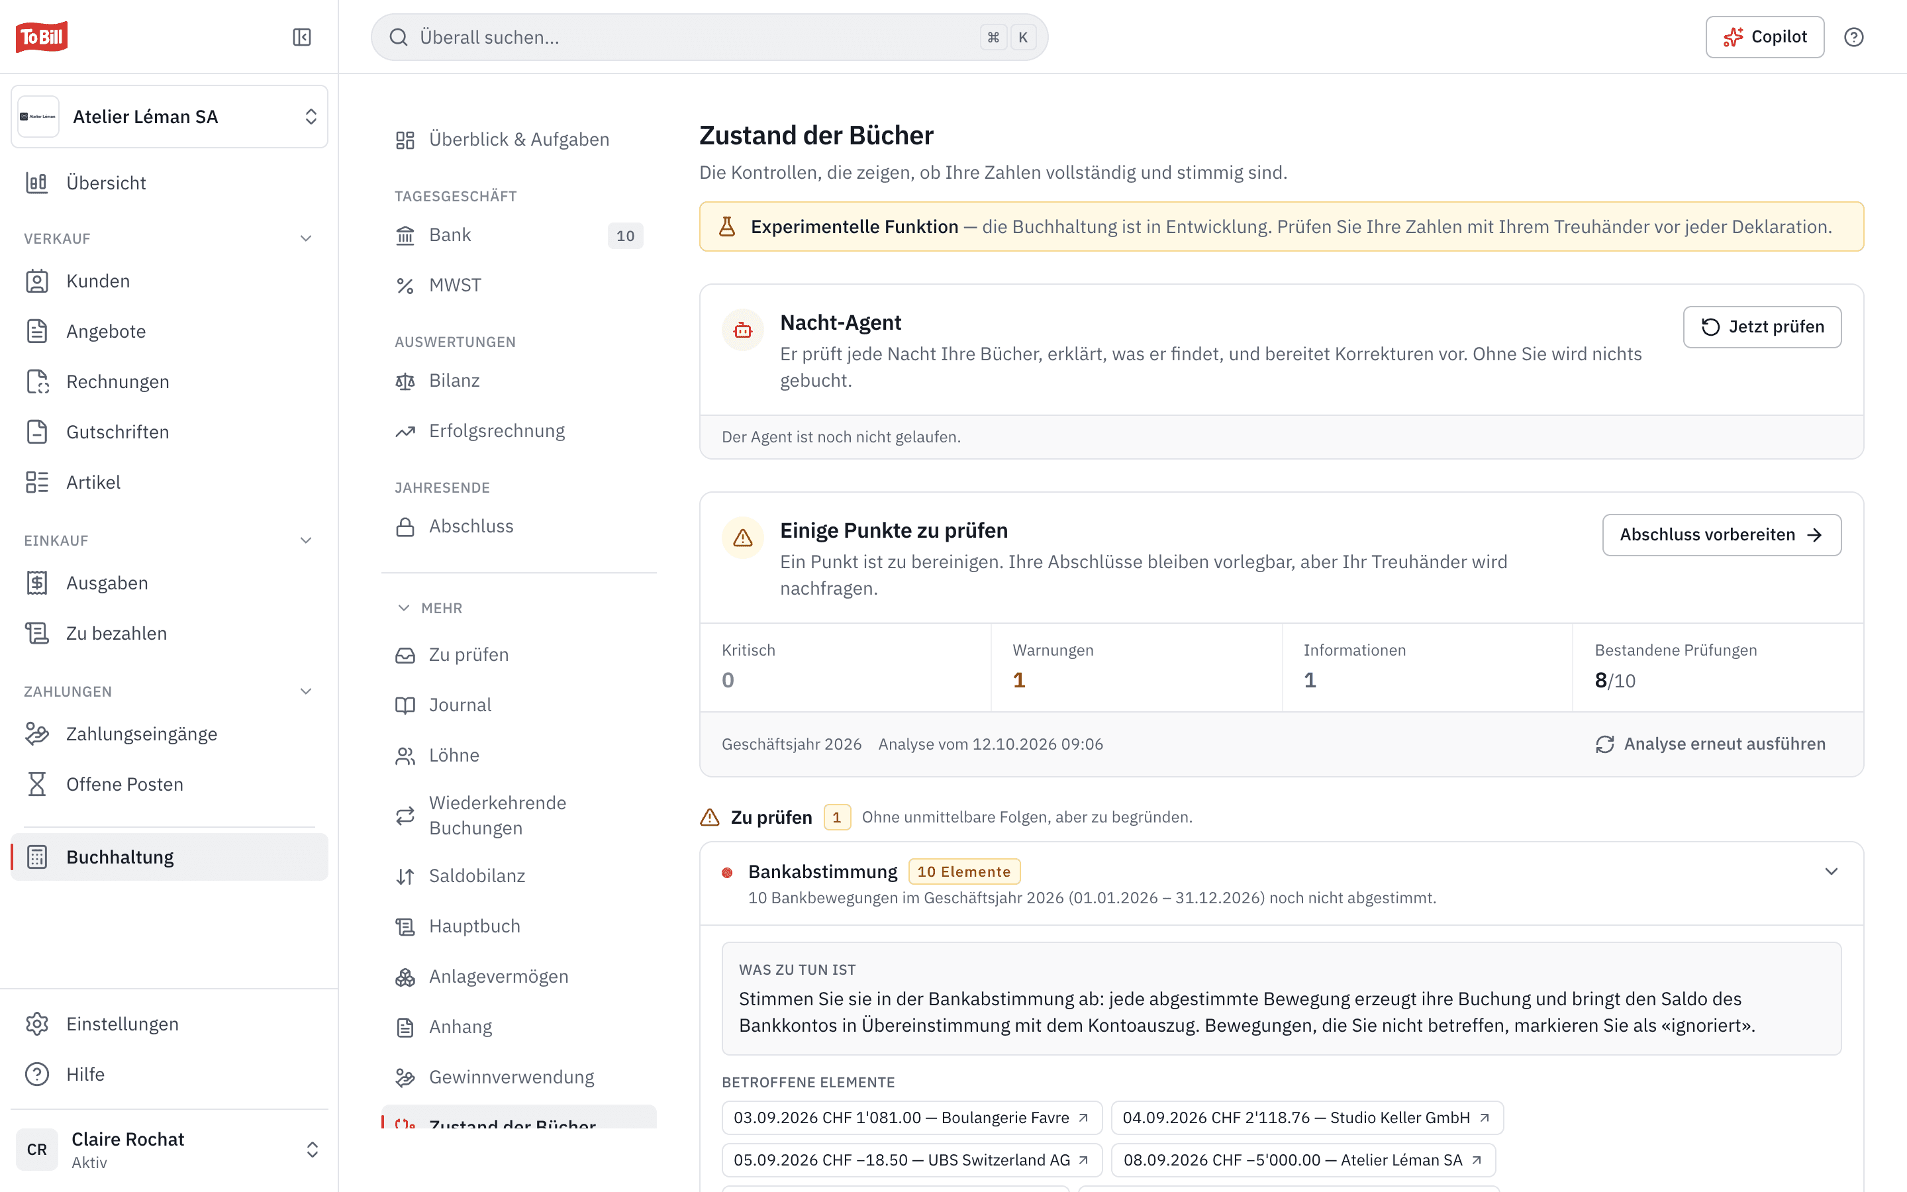Open help via question mark icon
1907x1192 pixels.
tap(1853, 37)
